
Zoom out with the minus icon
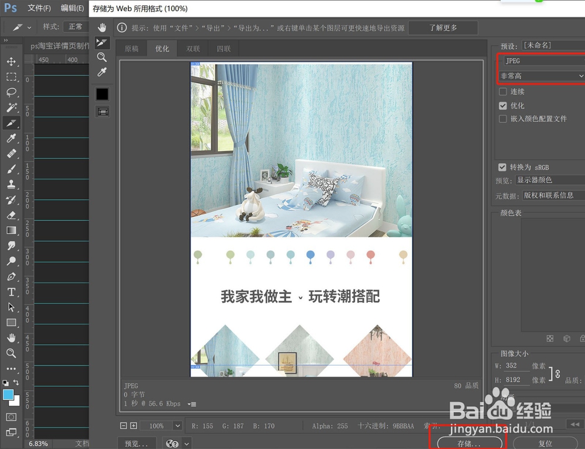(123, 426)
